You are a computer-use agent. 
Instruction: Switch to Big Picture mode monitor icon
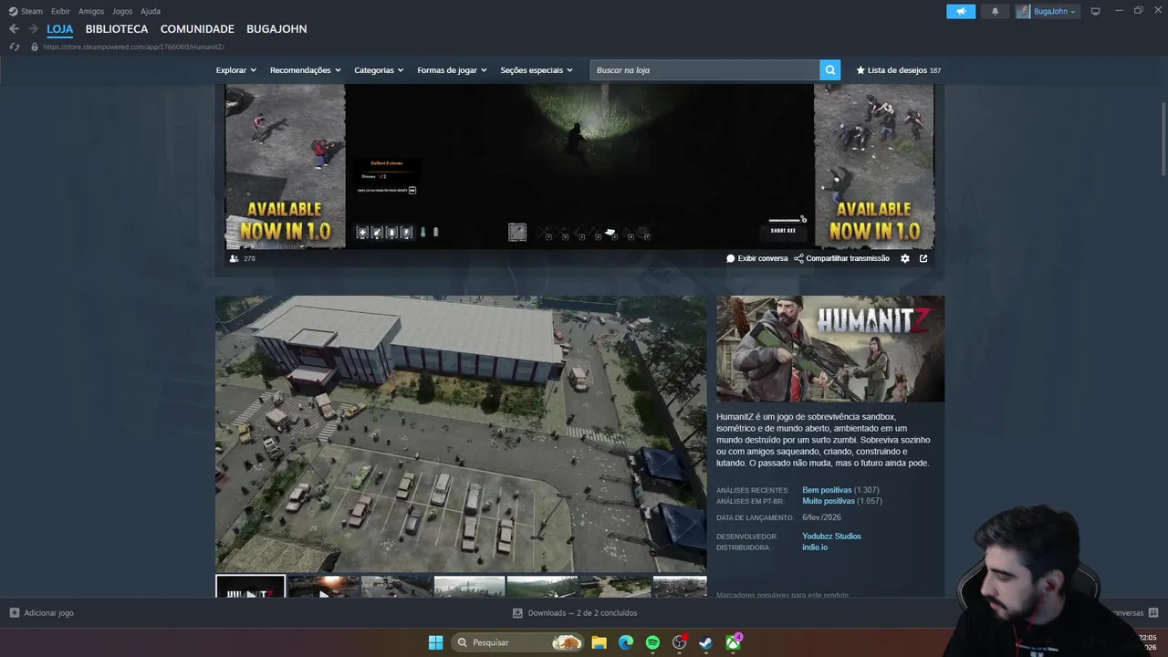coord(1095,11)
